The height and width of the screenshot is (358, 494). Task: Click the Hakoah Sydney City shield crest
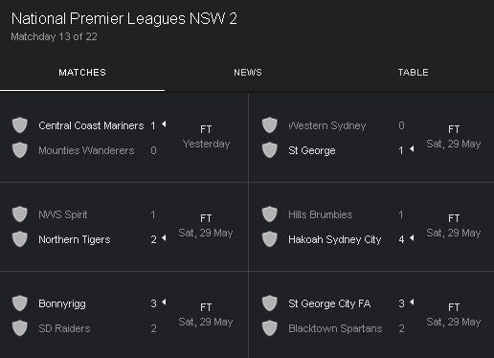click(270, 239)
